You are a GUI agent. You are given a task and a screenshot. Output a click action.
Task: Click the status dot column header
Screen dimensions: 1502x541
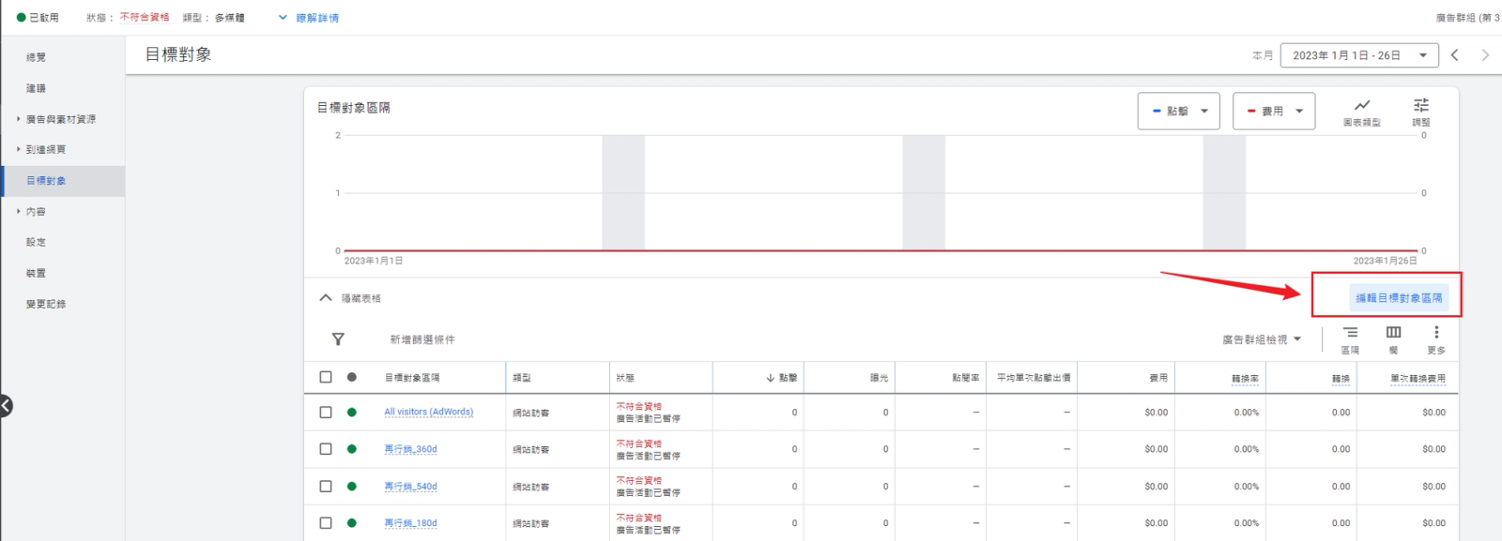click(351, 377)
